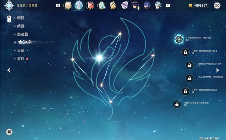Select the teal twin-tail character portrait
The height and width of the screenshot is (140, 226).
coord(102,5)
